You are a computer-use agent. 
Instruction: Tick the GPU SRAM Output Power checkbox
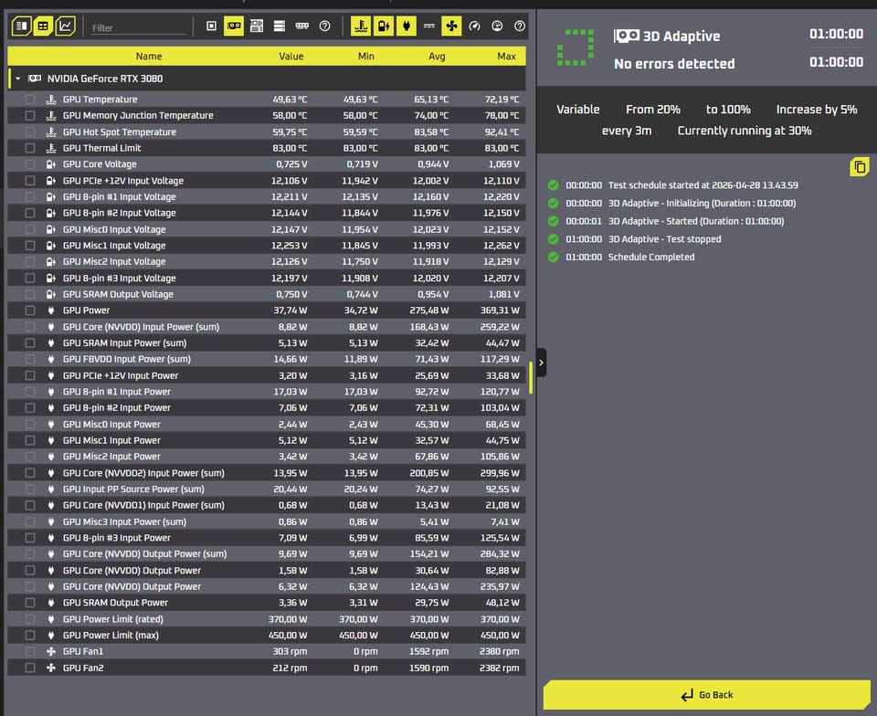tap(30, 603)
